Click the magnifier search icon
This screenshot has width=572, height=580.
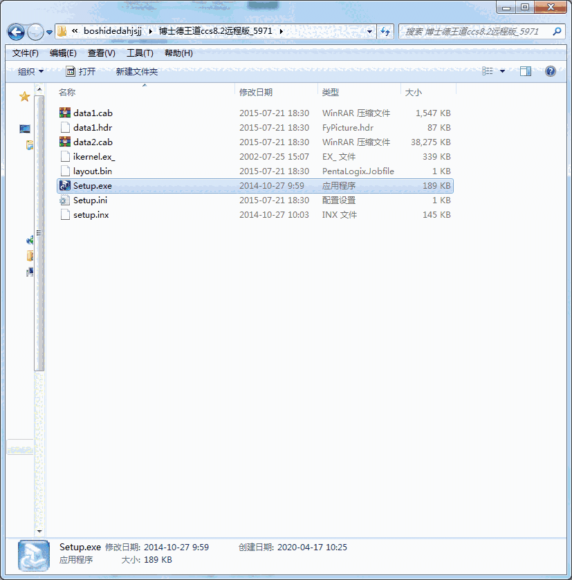pos(557,32)
